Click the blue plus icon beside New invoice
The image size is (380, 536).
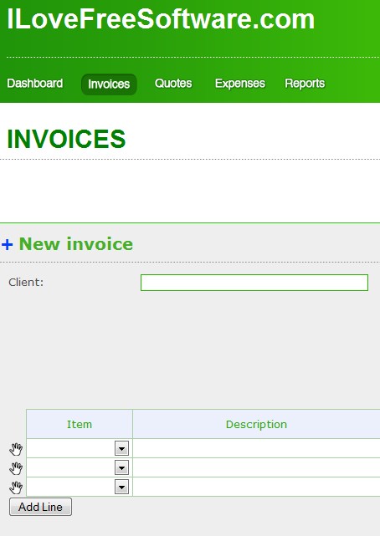(x=8, y=244)
